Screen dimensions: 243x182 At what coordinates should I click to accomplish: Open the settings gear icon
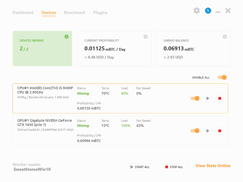click(197, 11)
